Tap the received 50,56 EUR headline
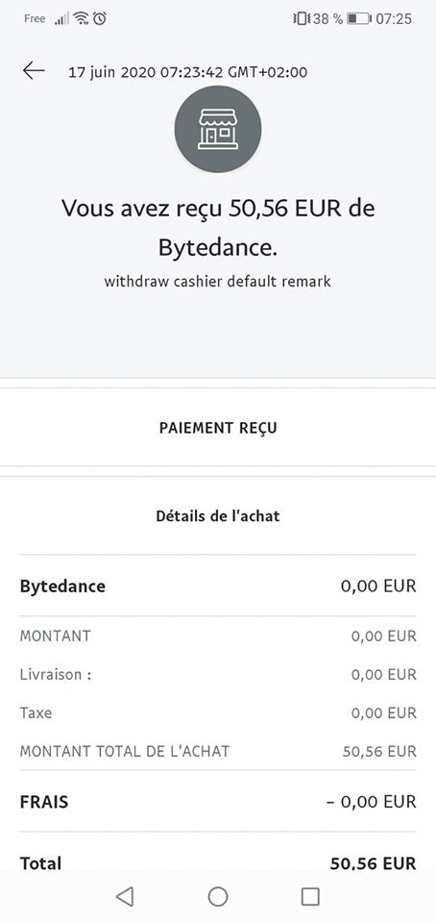This screenshot has width=436, height=923. tap(218, 228)
